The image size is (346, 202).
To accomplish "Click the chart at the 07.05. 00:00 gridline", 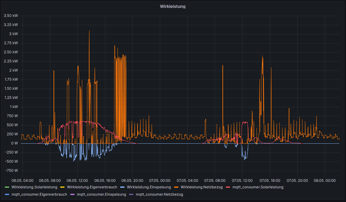I will coord(160,91).
